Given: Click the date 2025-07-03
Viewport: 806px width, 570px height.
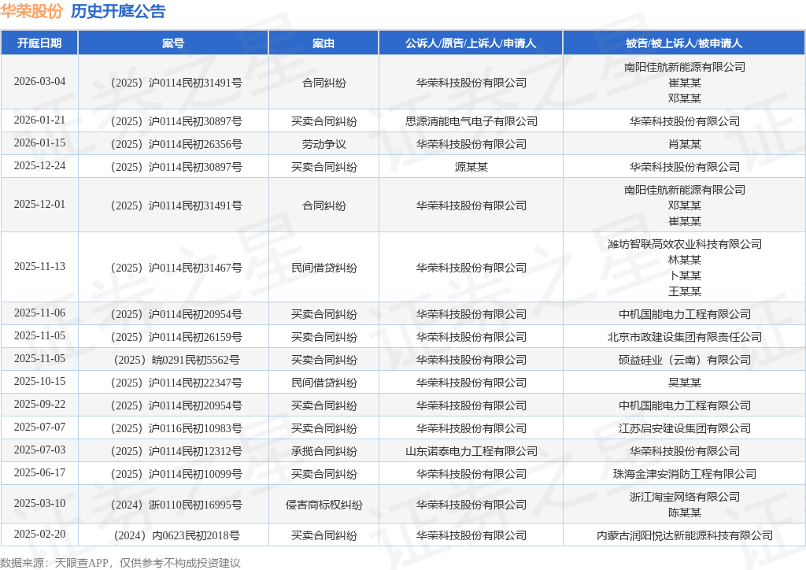Looking at the screenshot, I should click(39, 450).
